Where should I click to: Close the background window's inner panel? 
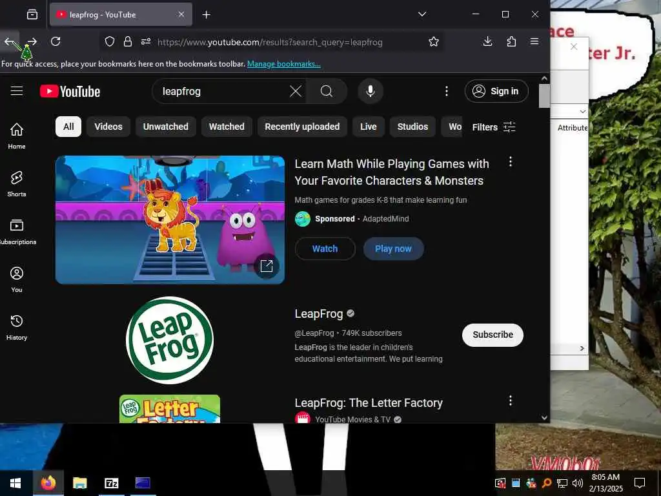point(574,46)
